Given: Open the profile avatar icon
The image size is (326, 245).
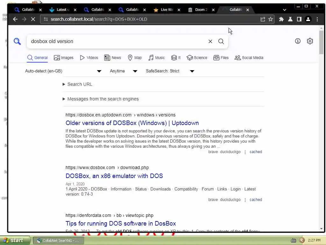Looking at the screenshot, I should point(308,19).
